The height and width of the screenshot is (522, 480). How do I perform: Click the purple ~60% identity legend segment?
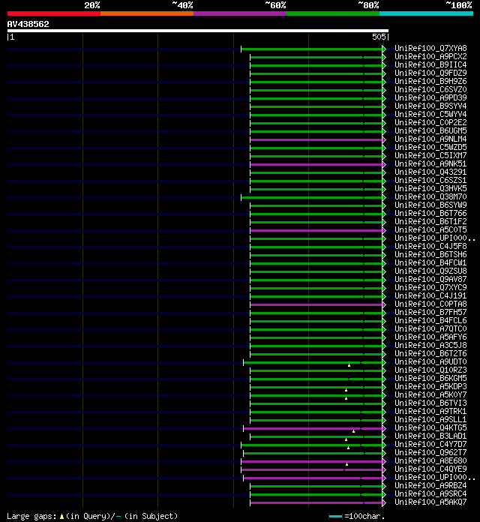coord(240,13)
